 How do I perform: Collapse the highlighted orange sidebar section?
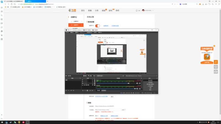81,25
